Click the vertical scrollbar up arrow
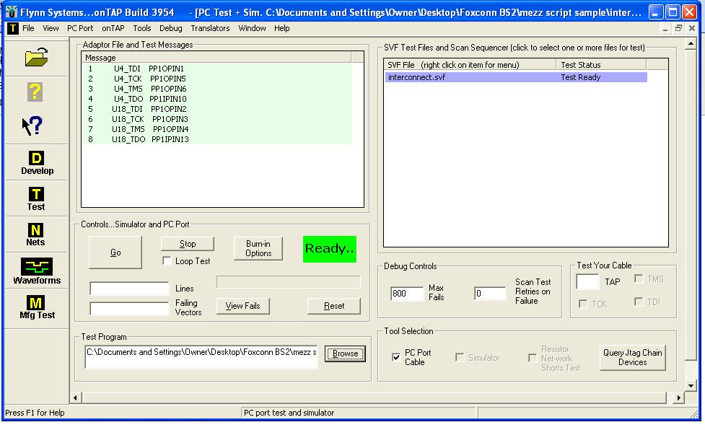 click(691, 44)
